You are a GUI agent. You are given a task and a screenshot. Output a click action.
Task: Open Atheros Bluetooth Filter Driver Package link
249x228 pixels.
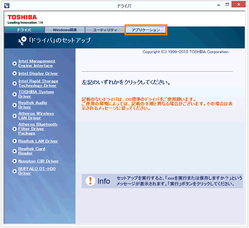point(38,129)
